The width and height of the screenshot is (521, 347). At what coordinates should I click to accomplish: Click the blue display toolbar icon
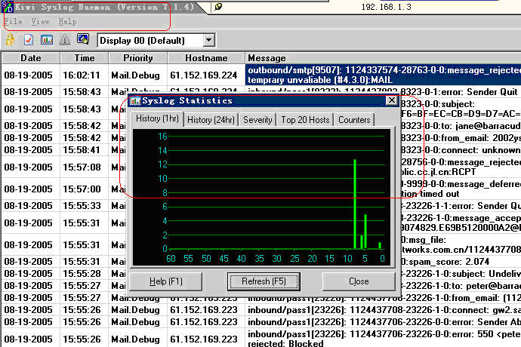click(83, 39)
